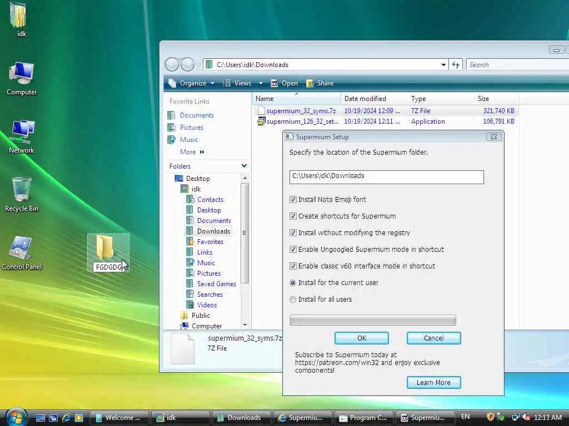Open the Views dropdown arrow
The height and width of the screenshot is (426, 569).
tap(261, 83)
